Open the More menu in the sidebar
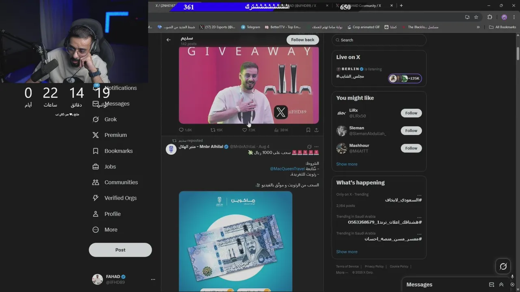The height and width of the screenshot is (292, 520). (105, 230)
